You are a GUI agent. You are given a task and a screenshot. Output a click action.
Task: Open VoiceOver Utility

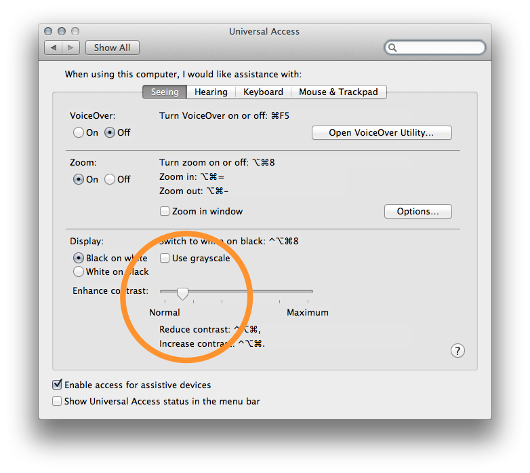381,132
